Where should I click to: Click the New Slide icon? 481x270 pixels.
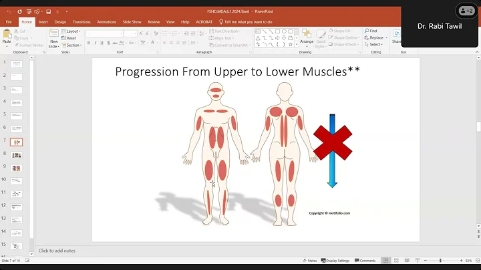[x=53, y=34]
